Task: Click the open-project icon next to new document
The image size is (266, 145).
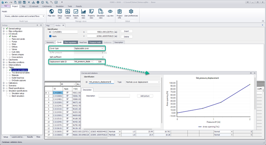Action: [x=20, y=2]
